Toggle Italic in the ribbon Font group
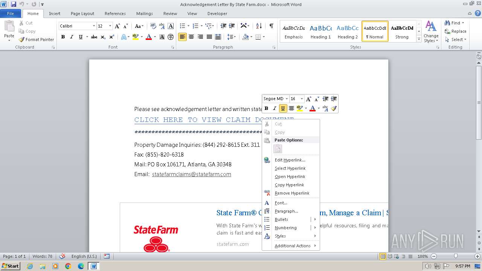Viewport: 482px width, 271px height. click(72, 37)
